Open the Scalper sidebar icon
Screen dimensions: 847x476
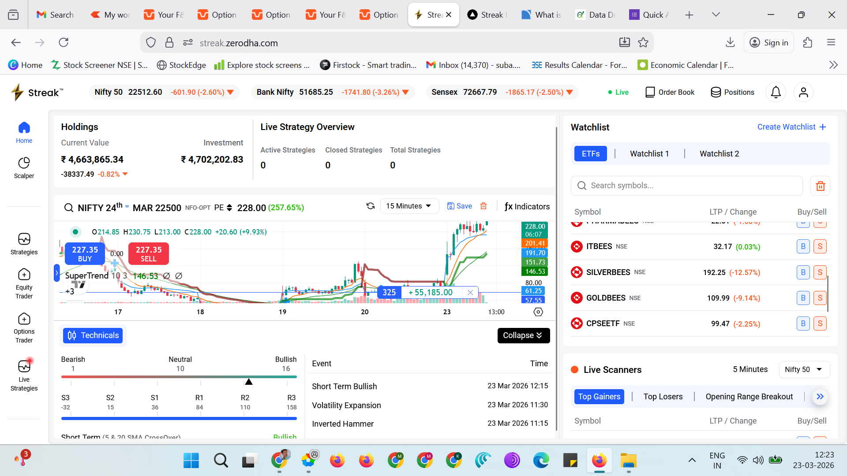[24, 167]
